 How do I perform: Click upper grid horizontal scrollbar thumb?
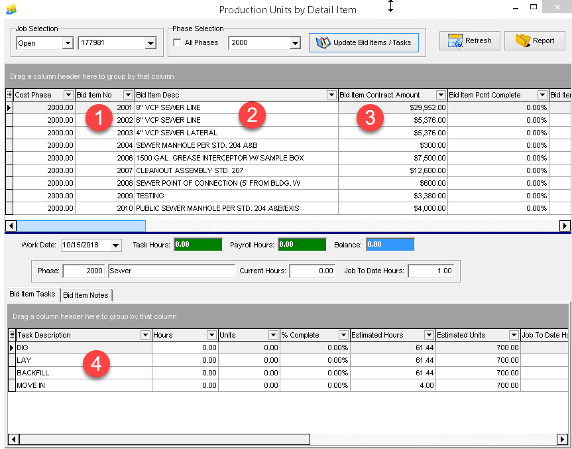click(81, 226)
